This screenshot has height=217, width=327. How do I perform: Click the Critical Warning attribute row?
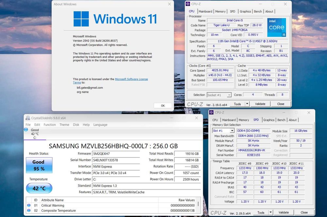112,205
